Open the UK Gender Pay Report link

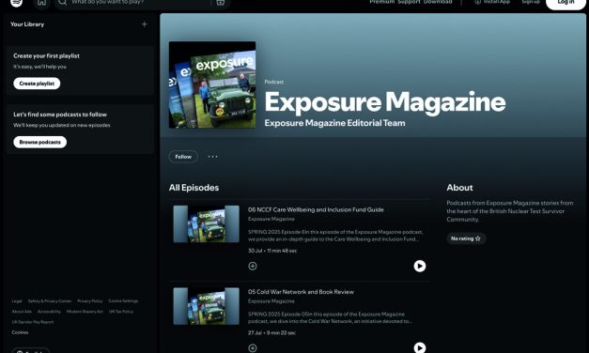33,322
